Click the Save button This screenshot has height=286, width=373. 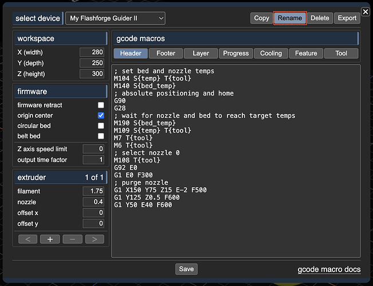(186, 269)
